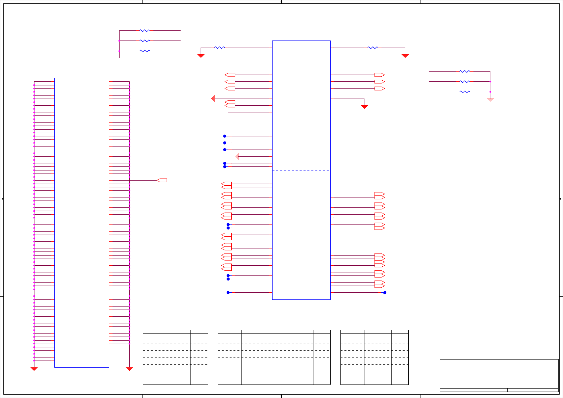Select the large multi-pin connector body
The height and width of the screenshot is (398, 563).
(82, 223)
